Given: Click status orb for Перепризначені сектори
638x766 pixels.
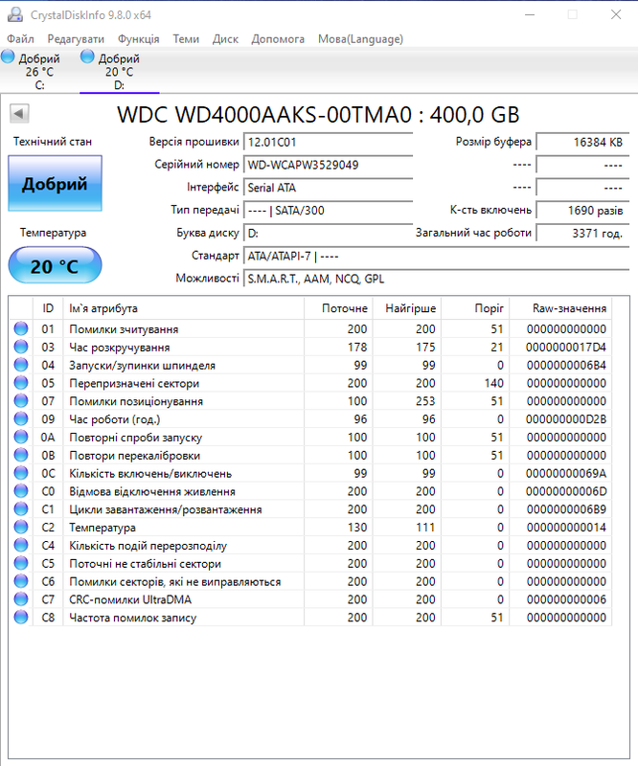Looking at the screenshot, I should click(21, 383).
